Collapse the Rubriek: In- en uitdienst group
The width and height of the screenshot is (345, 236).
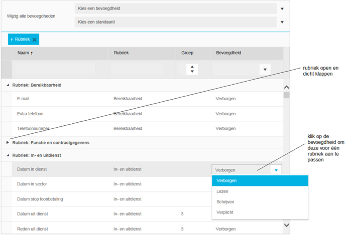click(x=8, y=155)
